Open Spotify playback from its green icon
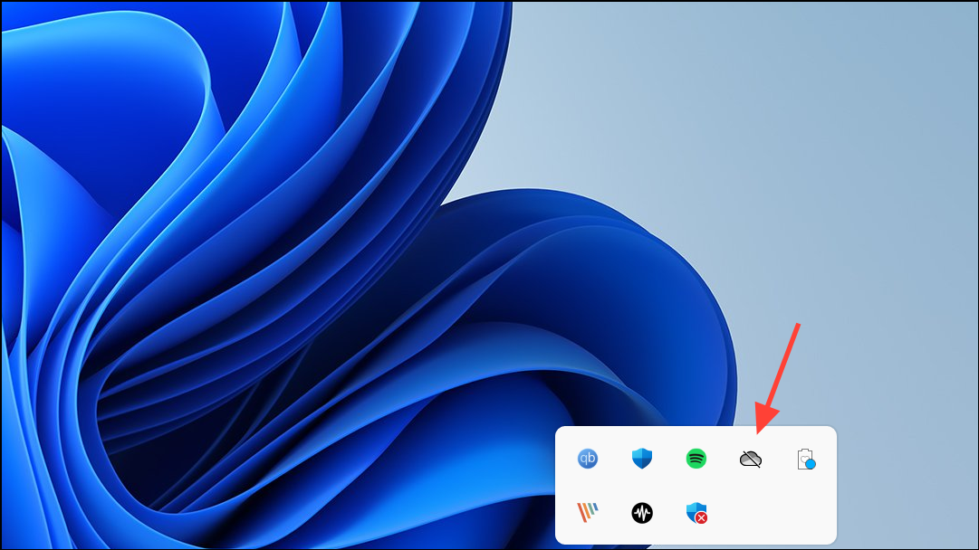This screenshot has width=979, height=550. coord(696,459)
